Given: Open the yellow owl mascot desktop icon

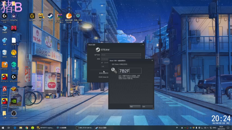Looking at the screenshot, I should click(x=41, y=16).
